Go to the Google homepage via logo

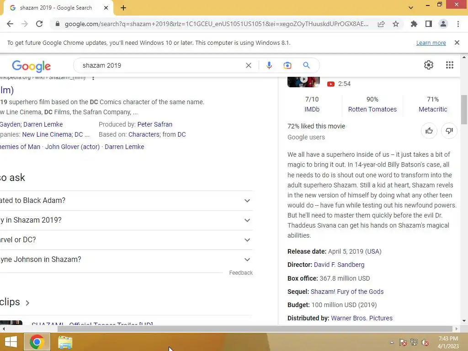point(32,66)
